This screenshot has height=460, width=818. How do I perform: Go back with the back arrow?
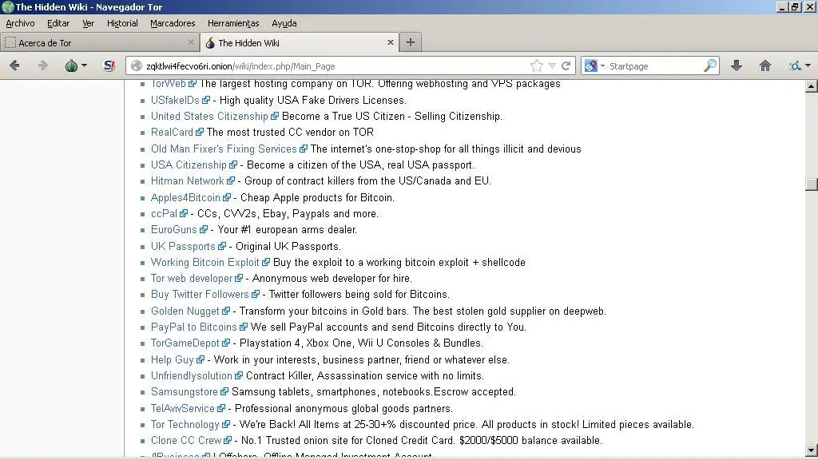coord(14,65)
